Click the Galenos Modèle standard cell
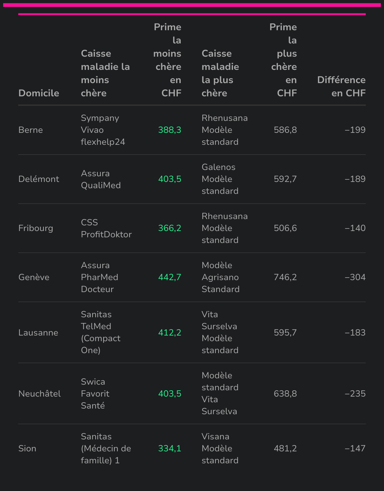This screenshot has height=491, width=384. [x=220, y=179]
